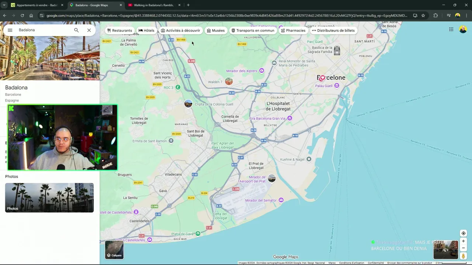Click the Fira Barcelona Gran Via marker

pyautogui.click(x=290, y=118)
